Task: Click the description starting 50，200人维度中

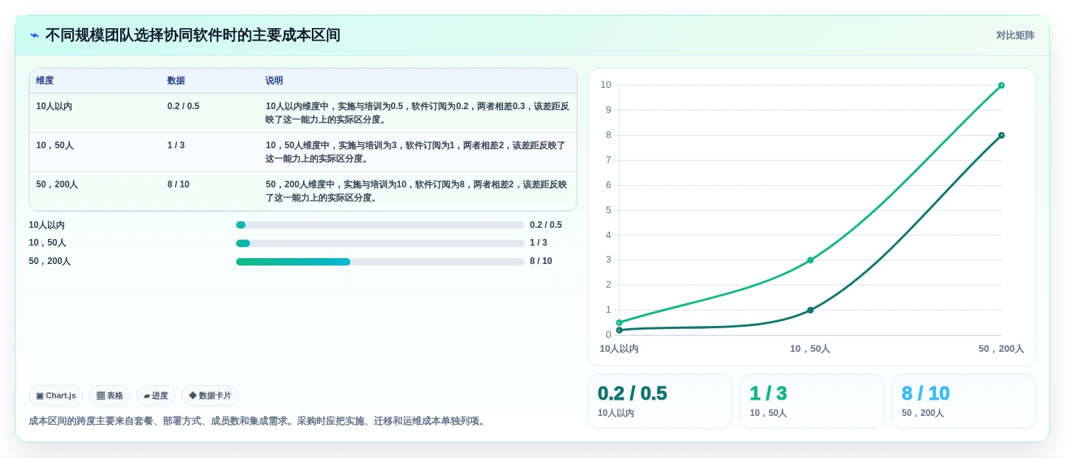Action: [x=416, y=191]
